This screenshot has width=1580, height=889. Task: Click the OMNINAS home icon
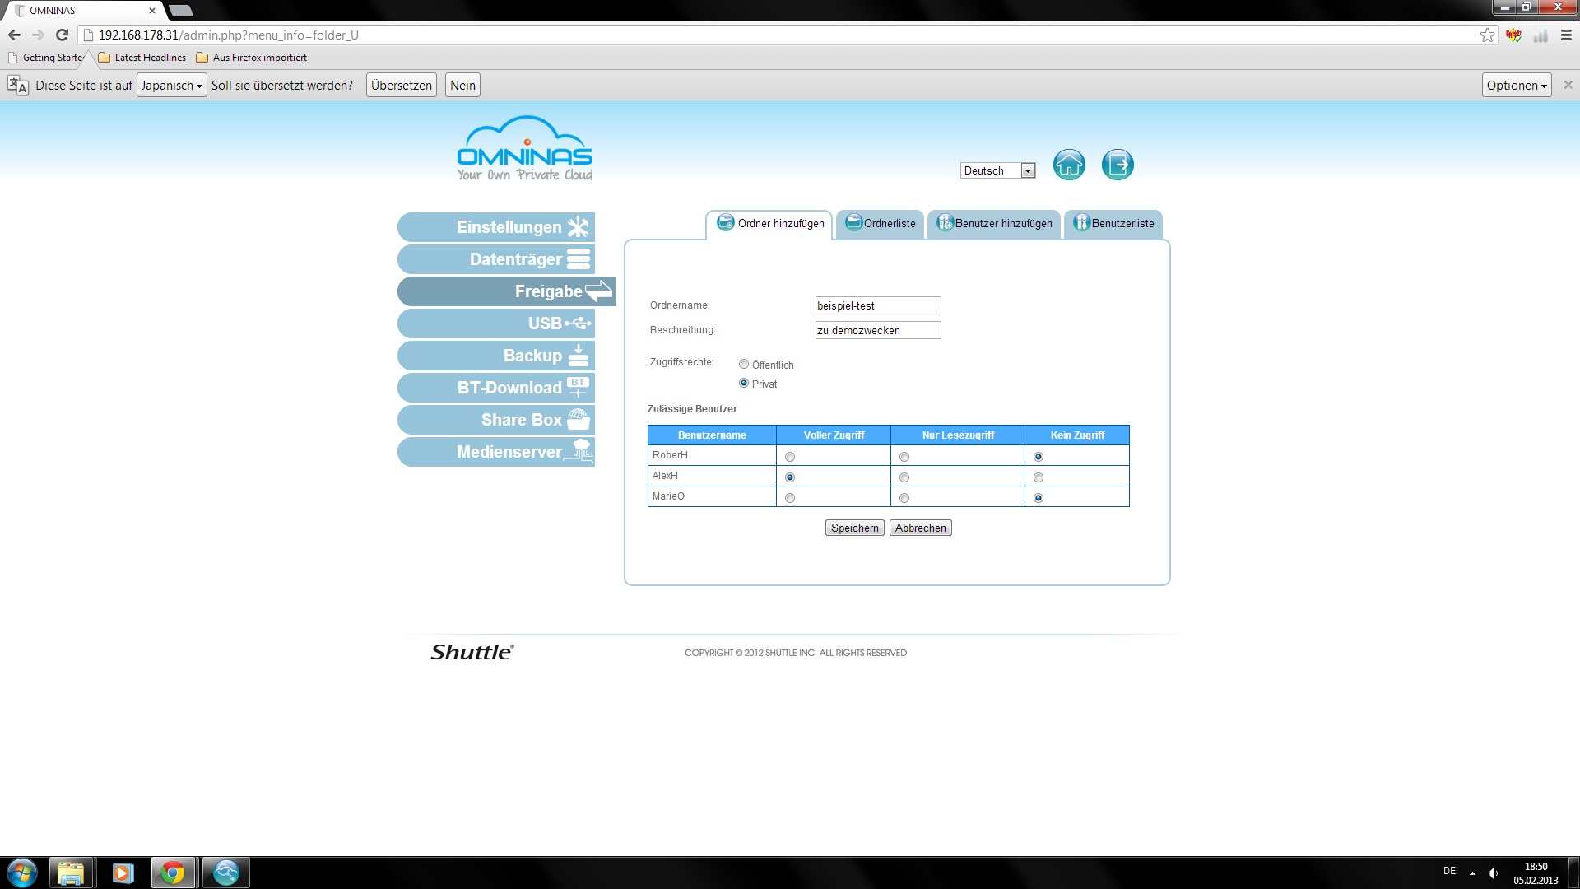click(1069, 165)
